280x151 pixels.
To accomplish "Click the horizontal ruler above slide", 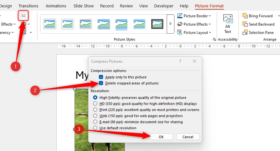I will pos(168,46).
